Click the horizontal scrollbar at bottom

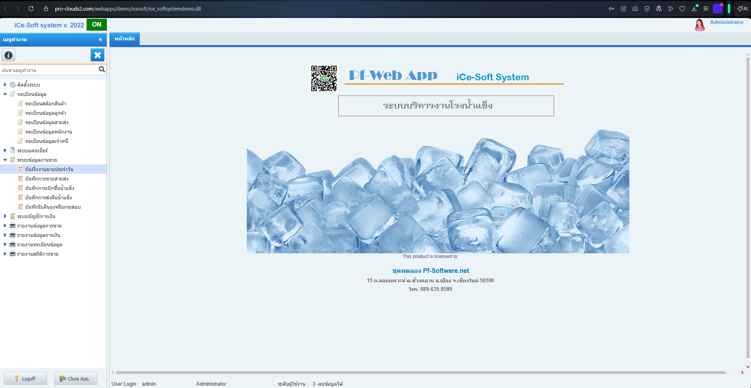pos(420,372)
